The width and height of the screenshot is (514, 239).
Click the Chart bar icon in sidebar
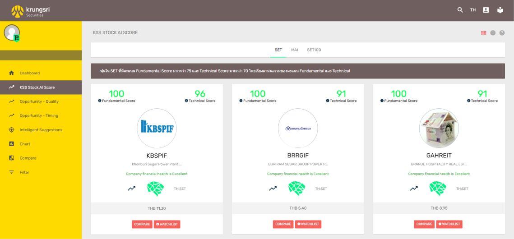tap(11, 144)
